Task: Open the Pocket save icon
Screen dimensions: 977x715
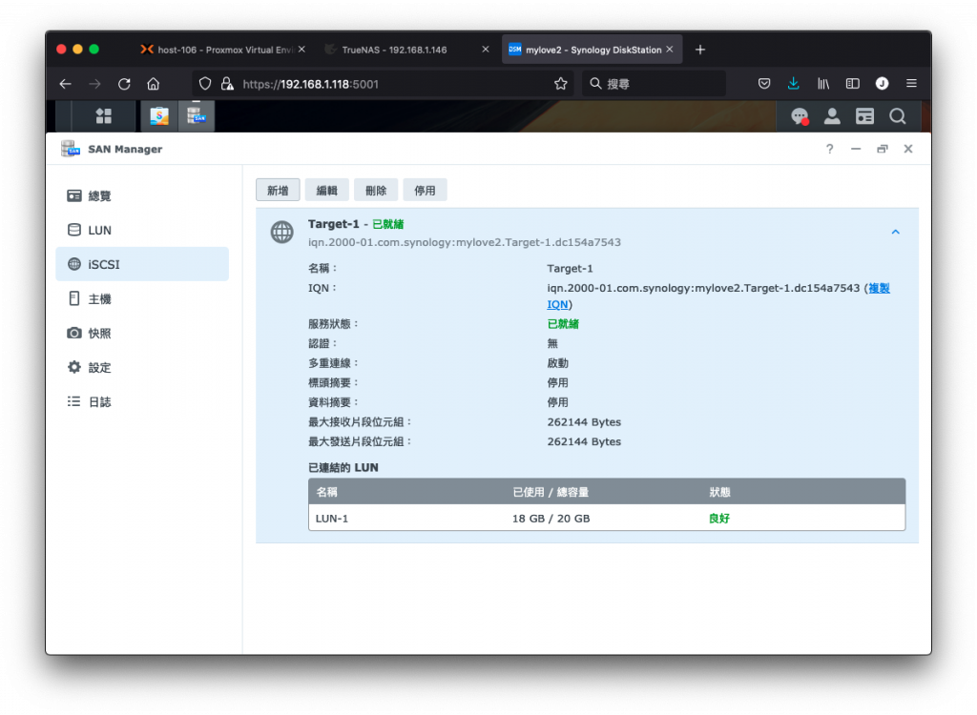Action: coord(764,84)
